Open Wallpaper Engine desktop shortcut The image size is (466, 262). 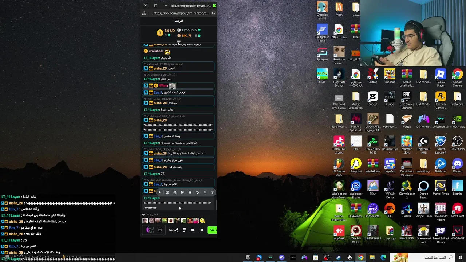356,190
